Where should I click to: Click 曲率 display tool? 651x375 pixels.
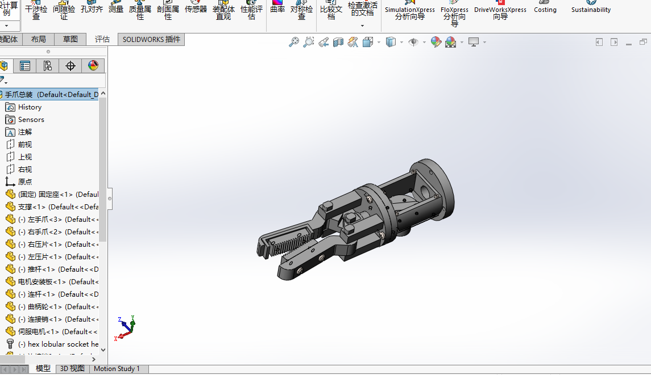[277, 7]
